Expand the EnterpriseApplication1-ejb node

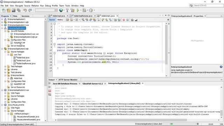click(2, 22)
